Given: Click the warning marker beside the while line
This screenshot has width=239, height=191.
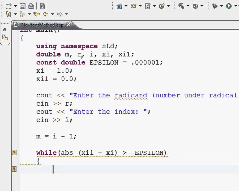Looking at the screenshot, I should coord(14,153).
